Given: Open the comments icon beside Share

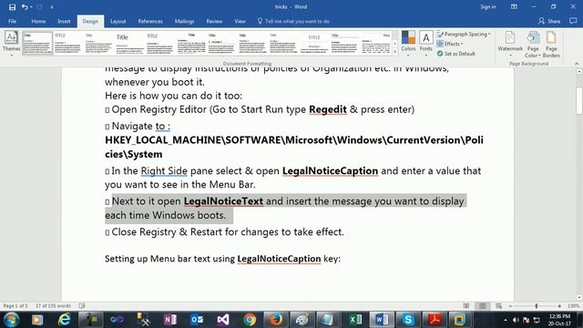Looking at the screenshot, I should point(573,21).
